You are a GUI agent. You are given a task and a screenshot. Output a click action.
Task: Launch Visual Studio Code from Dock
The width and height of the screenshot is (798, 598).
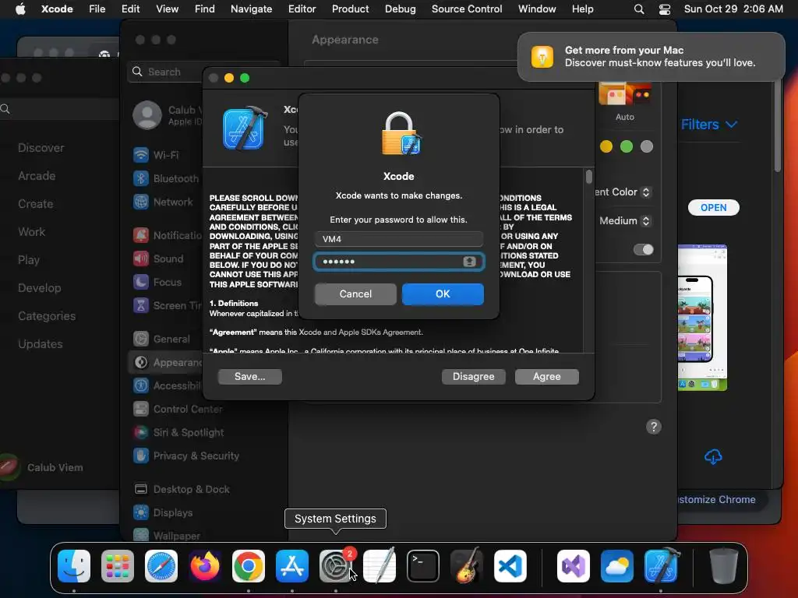pyautogui.click(x=510, y=566)
